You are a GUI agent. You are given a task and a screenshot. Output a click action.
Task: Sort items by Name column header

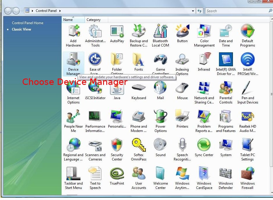tap(73, 20)
